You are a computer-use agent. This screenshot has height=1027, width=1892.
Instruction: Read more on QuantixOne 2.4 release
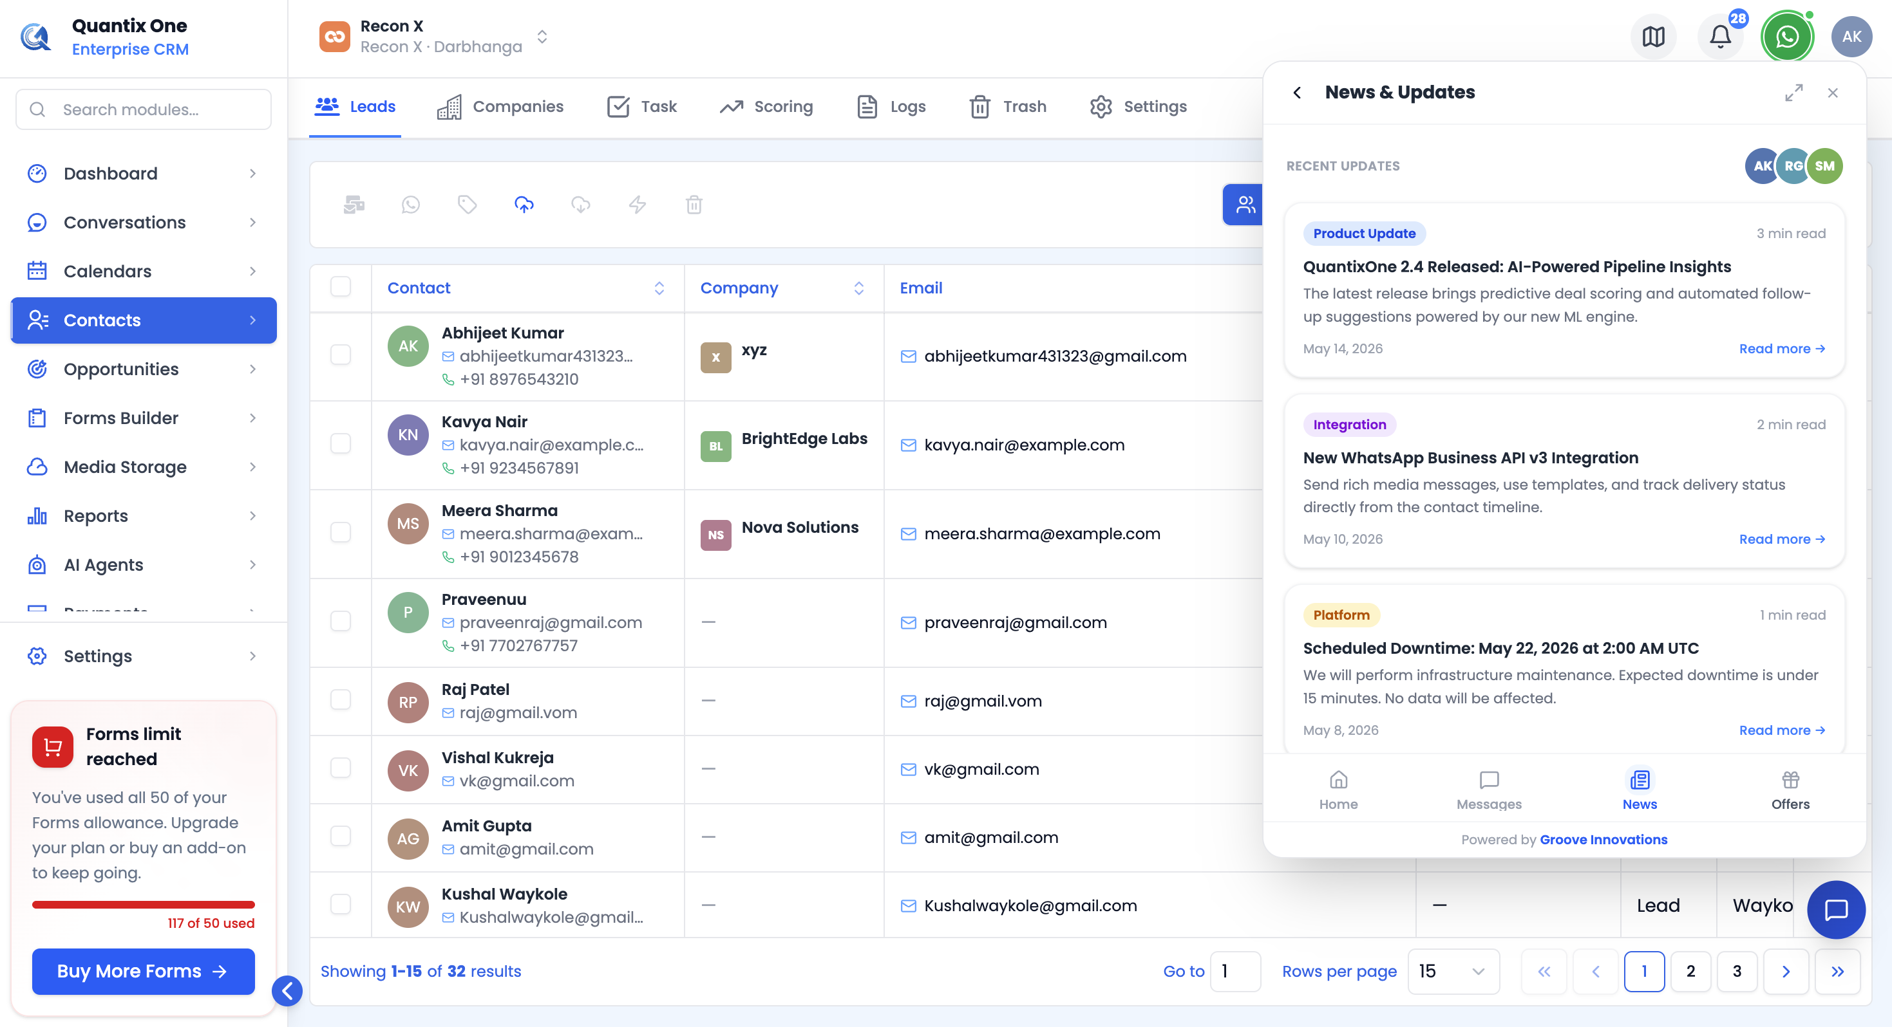pyautogui.click(x=1781, y=349)
